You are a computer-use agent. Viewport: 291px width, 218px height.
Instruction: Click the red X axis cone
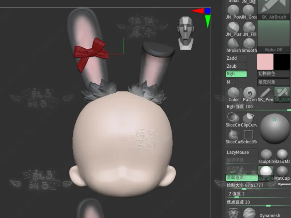point(197,11)
